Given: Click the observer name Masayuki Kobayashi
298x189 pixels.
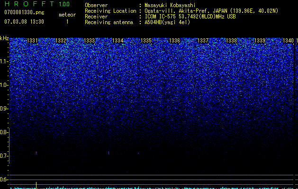Looking at the screenshot, I should [170, 5].
